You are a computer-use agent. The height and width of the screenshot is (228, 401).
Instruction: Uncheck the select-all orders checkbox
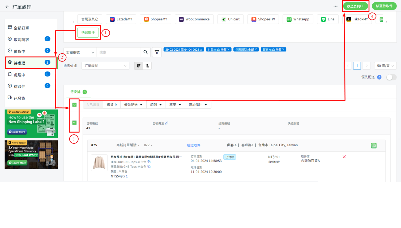click(x=74, y=105)
